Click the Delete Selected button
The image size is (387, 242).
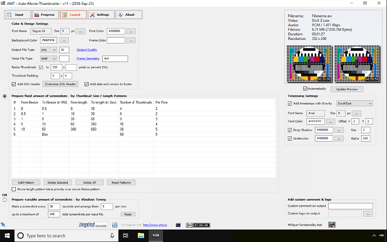58,182
